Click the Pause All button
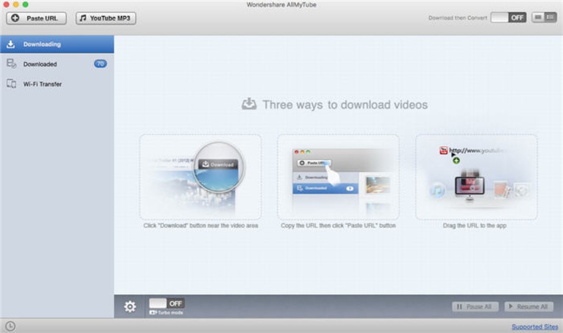563x333 pixels. [475, 306]
